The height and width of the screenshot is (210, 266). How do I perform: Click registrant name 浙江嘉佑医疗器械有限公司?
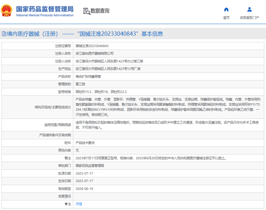point(95,54)
